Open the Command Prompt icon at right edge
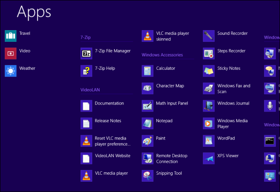 coord(270,141)
